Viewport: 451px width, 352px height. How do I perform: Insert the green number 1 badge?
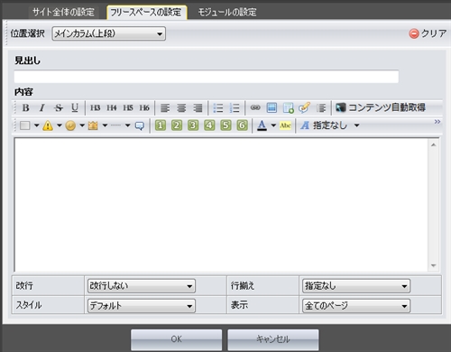click(161, 125)
